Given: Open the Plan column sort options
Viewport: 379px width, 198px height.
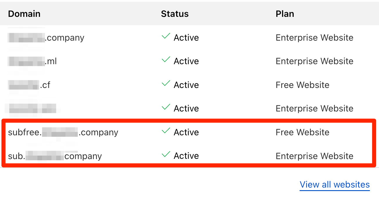Looking at the screenshot, I should pyautogui.click(x=285, y=13).
